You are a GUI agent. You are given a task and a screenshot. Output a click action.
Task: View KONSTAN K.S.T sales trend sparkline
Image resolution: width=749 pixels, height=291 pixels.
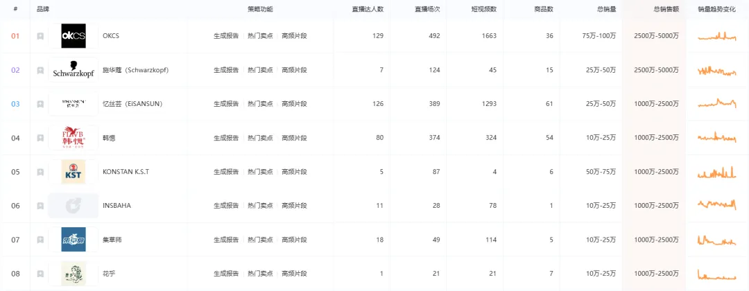(717, 172)
